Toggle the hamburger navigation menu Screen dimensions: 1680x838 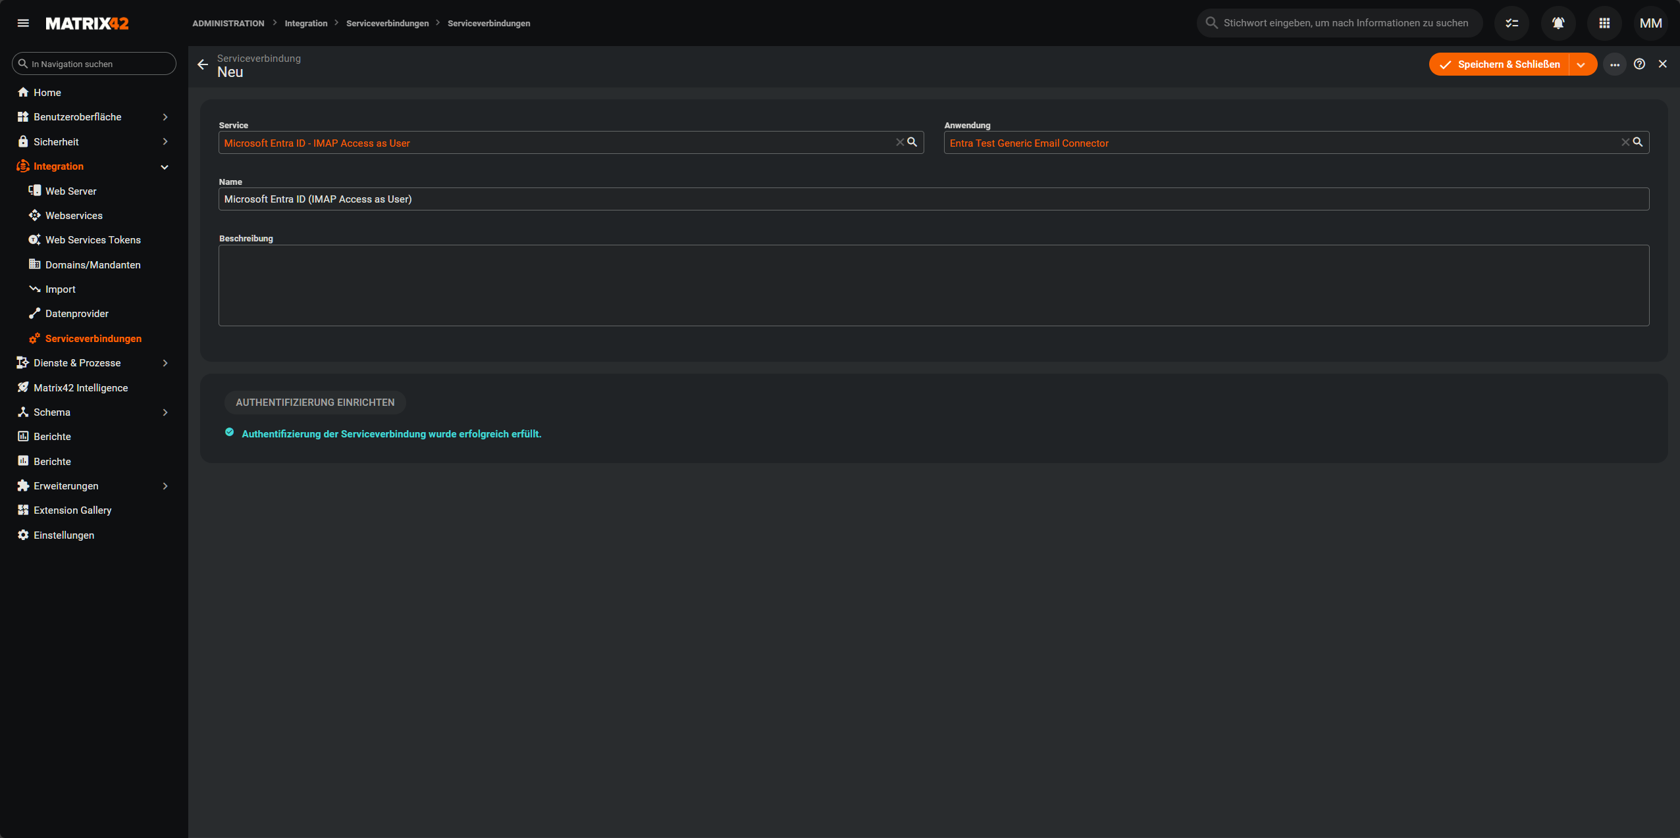point(23,23)
